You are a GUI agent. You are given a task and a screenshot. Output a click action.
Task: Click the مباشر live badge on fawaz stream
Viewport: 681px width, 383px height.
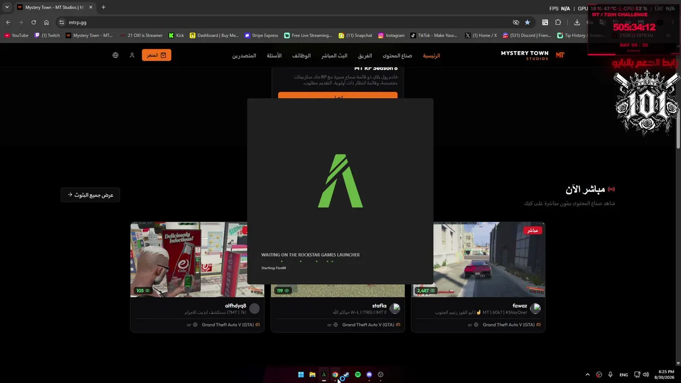[532, 230]
